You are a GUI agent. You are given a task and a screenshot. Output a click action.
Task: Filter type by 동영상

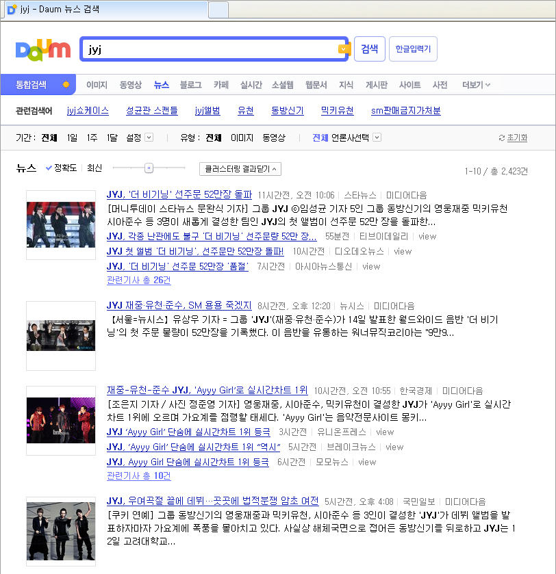coord(274,138)
